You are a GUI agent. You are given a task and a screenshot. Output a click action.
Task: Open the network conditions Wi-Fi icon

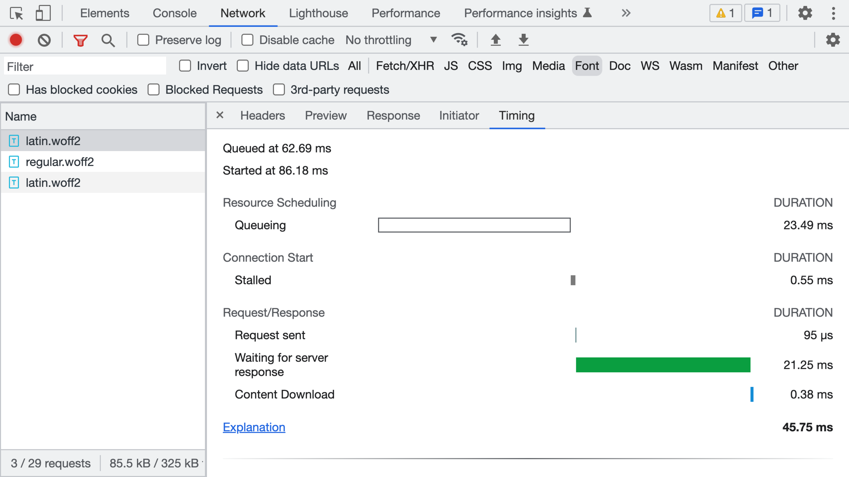pos(459,40)
